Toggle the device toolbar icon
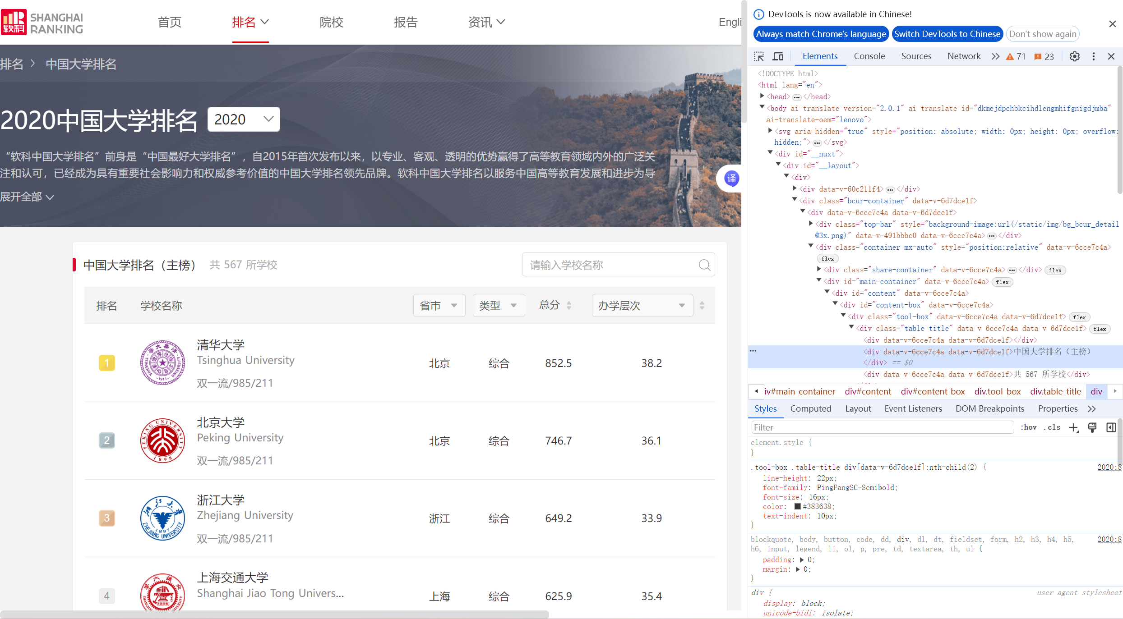The width and height of the screenshot is (1123, 619). (778, 56)
